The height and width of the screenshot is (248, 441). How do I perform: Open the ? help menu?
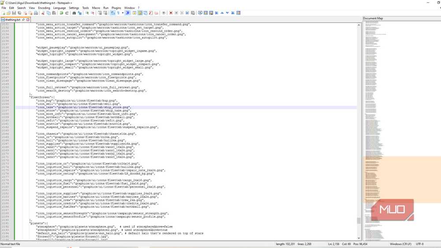pyautogui.click(x=138, y=8)
